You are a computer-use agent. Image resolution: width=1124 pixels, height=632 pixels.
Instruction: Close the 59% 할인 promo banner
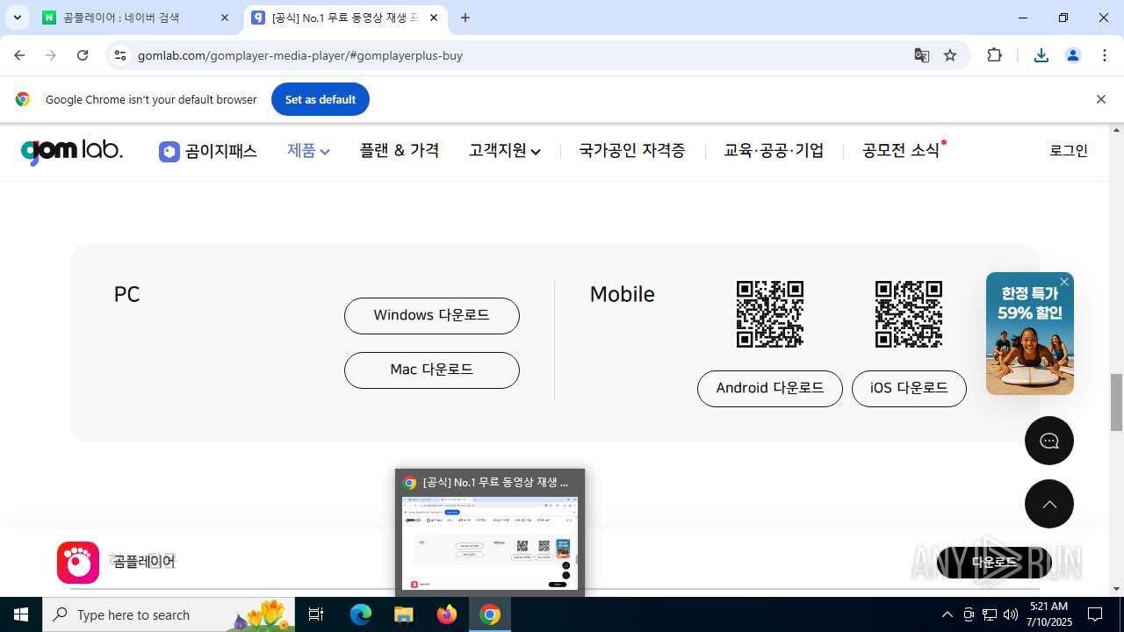(1064, 282)
